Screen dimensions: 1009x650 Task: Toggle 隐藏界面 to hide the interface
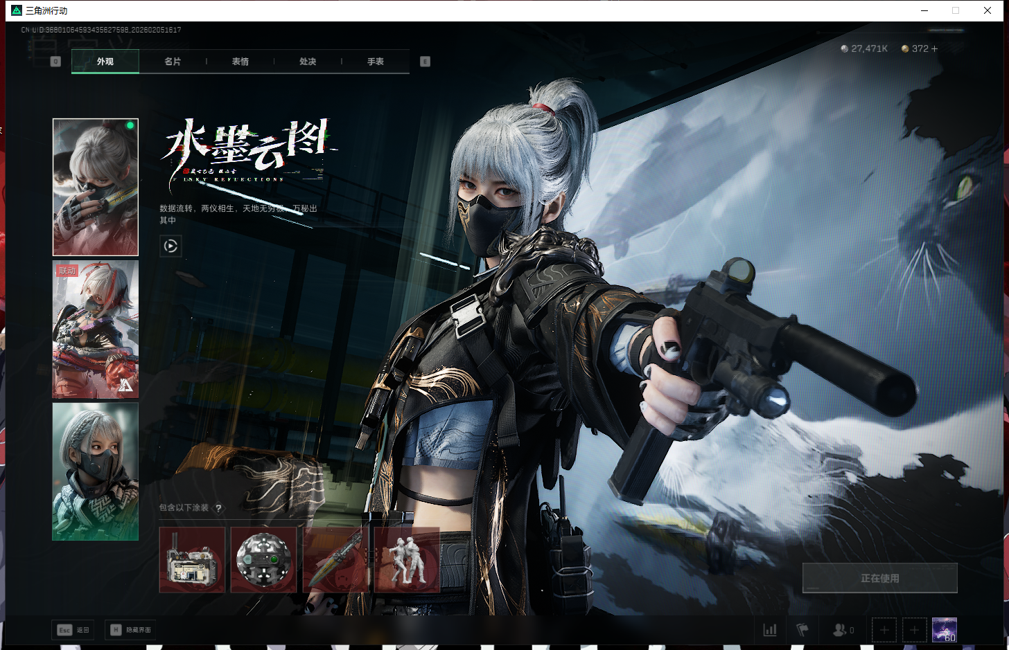coord(130,630)
